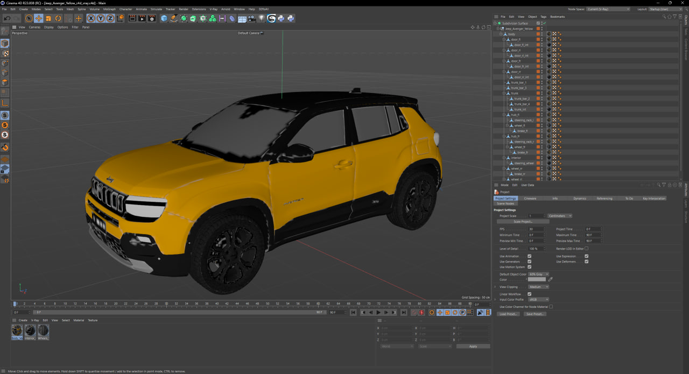Toggle the Use Generators checkbox
Viewport: 689px width, 374px height.
[529, 262]
